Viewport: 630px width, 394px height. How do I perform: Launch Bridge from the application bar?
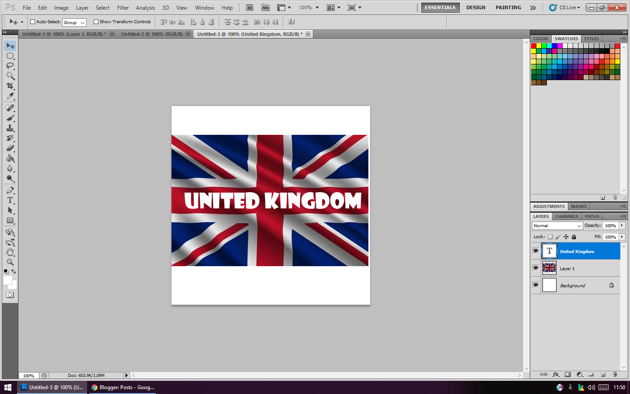tap(250, 7)
